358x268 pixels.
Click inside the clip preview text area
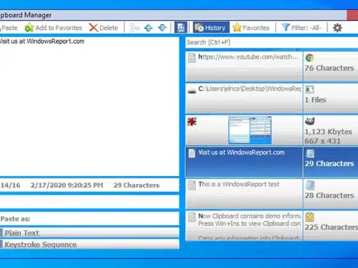(89, 107)
